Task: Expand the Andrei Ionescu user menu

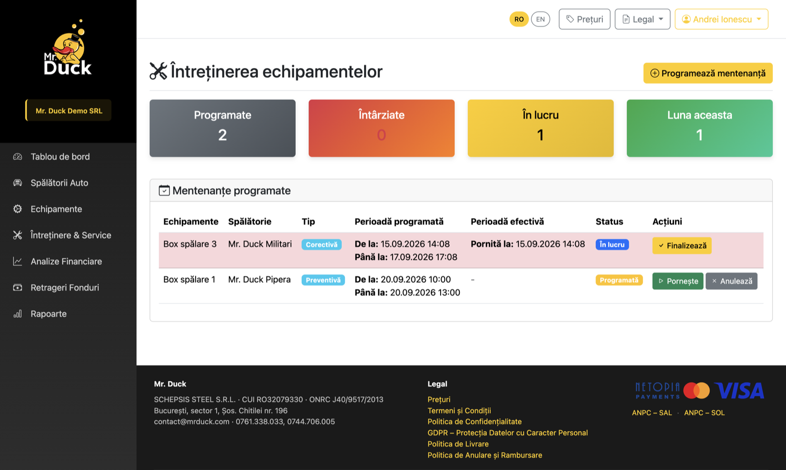Action: pos(722,19)
